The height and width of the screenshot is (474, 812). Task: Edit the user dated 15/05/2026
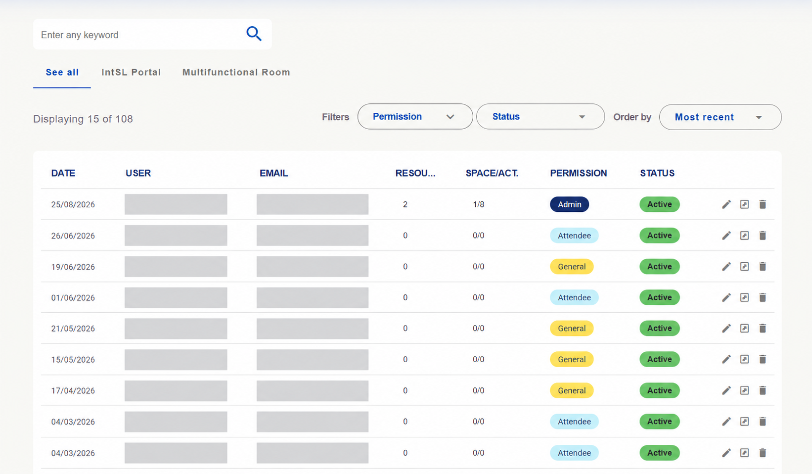click(726, 359)
